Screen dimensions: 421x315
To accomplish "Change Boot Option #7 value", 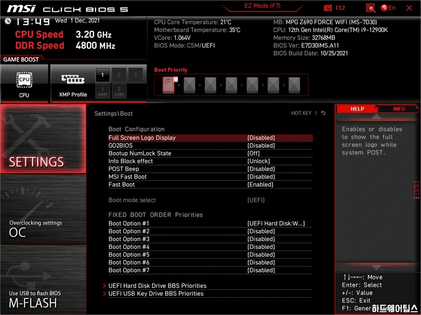I will pos(261,270).
